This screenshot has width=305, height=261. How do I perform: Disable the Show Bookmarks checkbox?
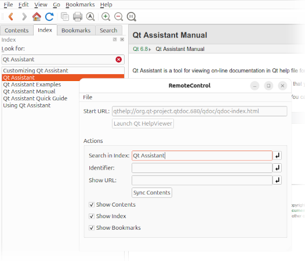(x=92, y=227)
